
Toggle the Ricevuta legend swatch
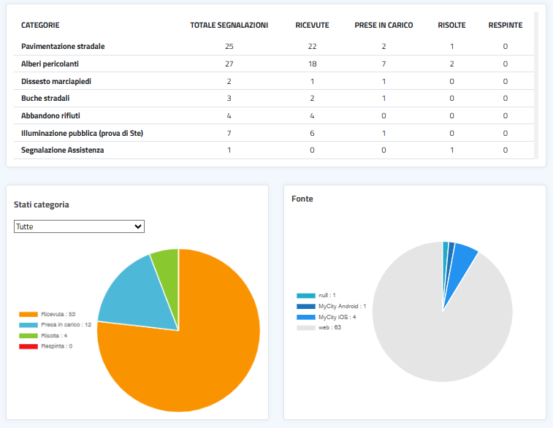[x=29, y=313]
